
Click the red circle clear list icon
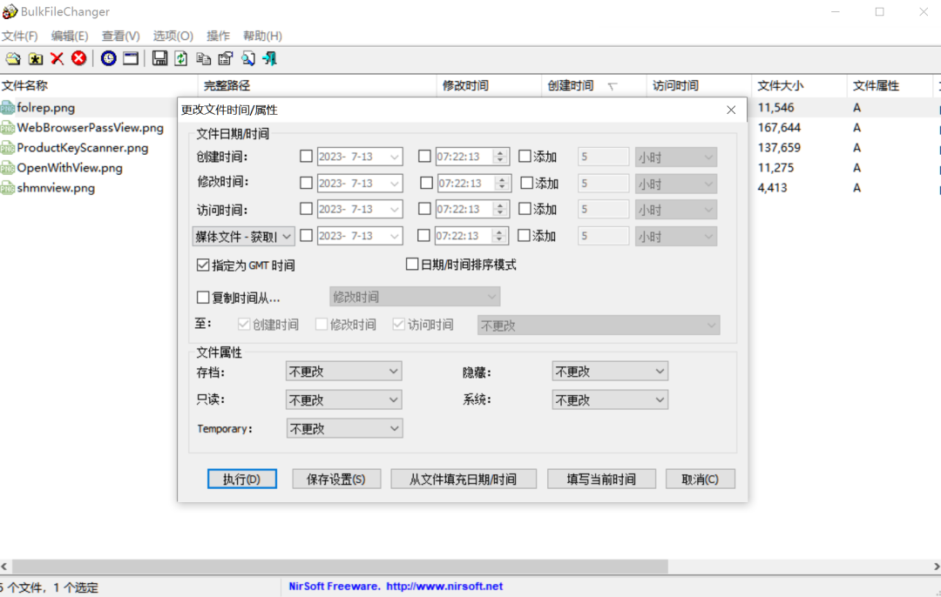click(79, 58)
